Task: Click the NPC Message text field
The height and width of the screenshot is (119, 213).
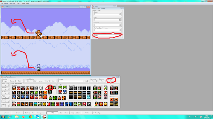Action: tap(71, 81)
